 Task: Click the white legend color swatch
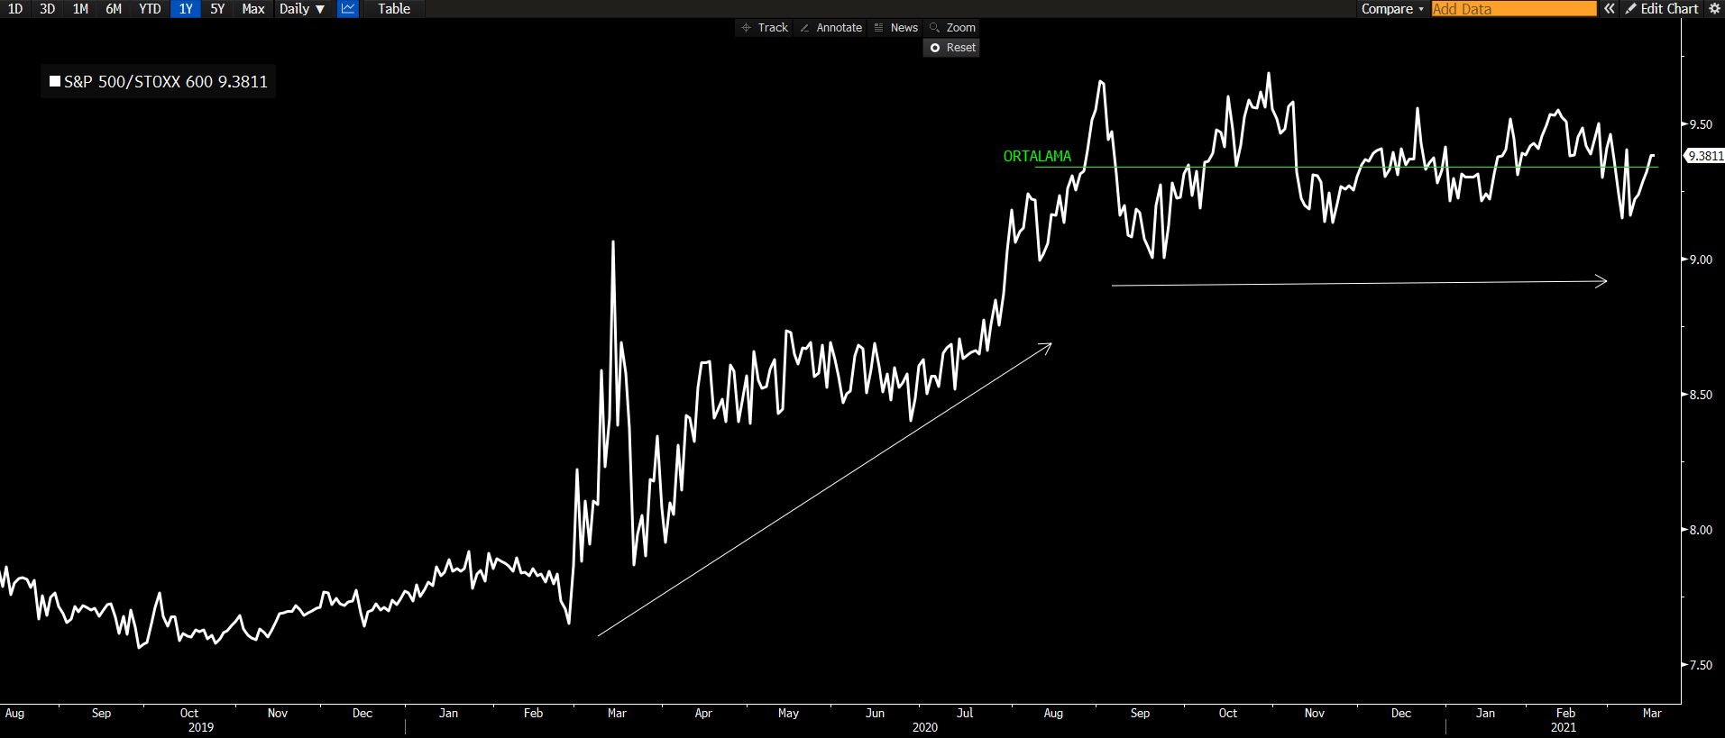pyautogui.click(x=55, y=81)
